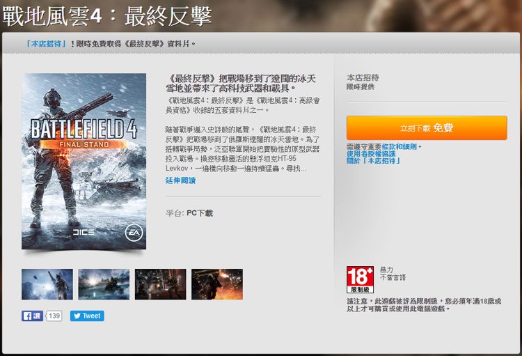
Task: Share via the Tweet button
Action: 87,316
